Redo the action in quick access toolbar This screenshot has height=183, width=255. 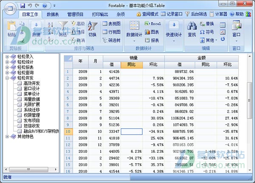point(37,6)
